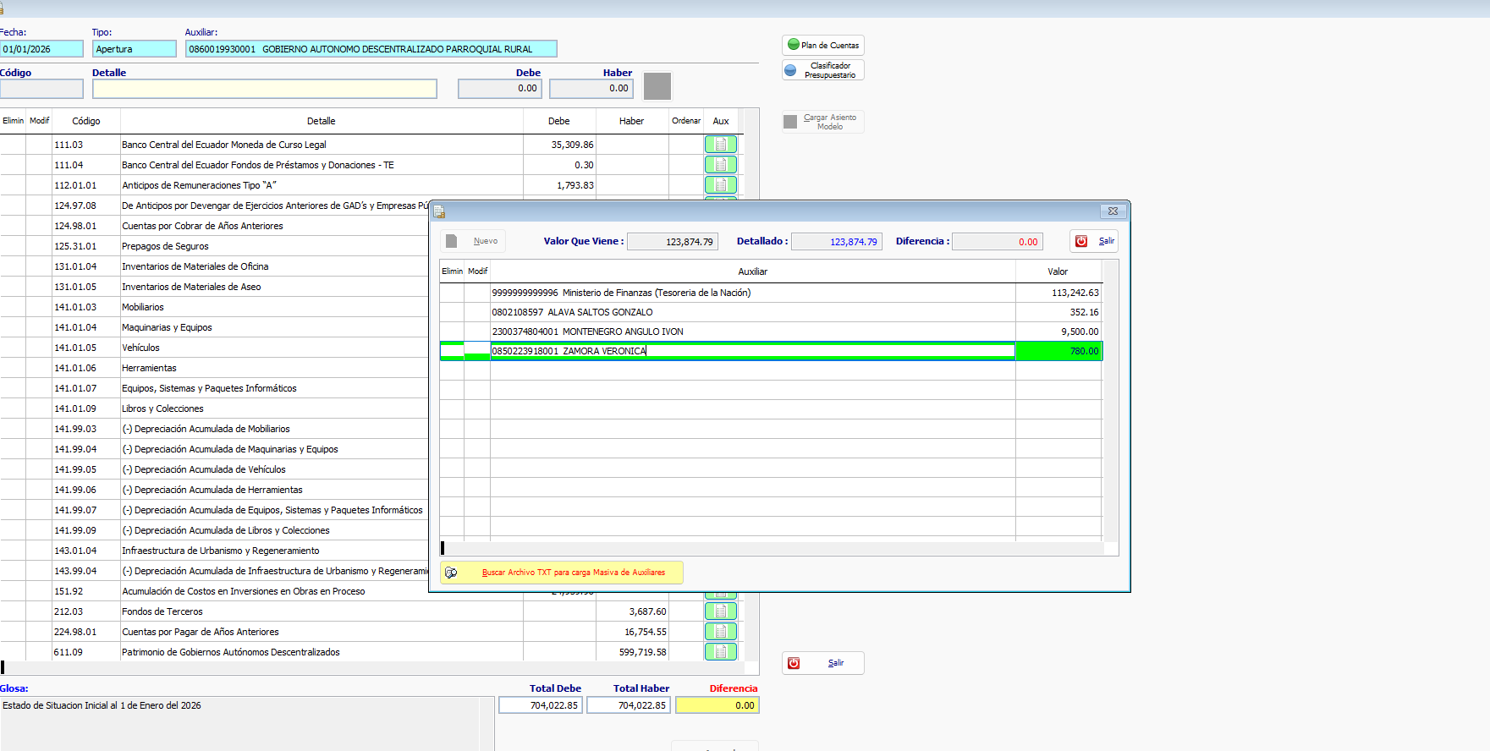This screenshot has width=1490, height=751.
Task: Click Buscar Archivo TXT para carga masiva
Action: (x=562, y=573)
